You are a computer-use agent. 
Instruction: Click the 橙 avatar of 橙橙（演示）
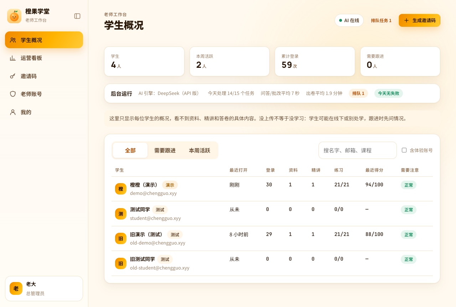point(121,189)
